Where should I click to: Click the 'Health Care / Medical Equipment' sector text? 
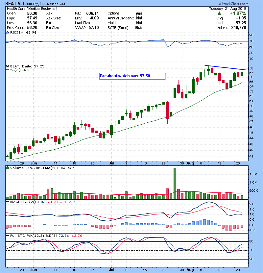[x=32, y=9]
